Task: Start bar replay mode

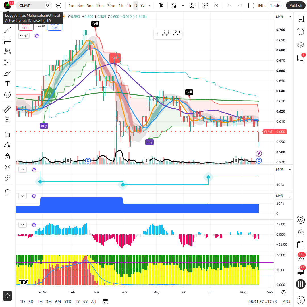Action: tap(216, 5)
